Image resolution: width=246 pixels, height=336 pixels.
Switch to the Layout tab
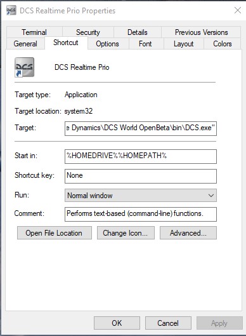(x=183, y=44)
